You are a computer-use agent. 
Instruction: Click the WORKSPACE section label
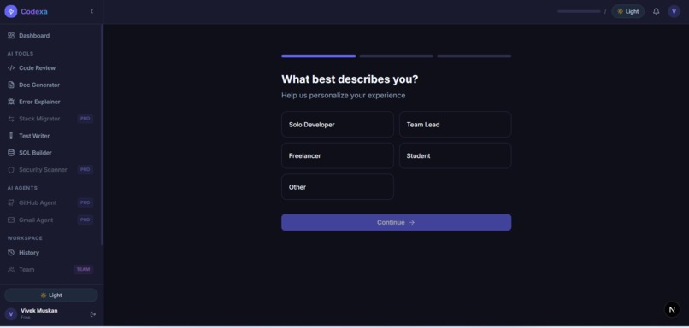click(x=25, y=238)
